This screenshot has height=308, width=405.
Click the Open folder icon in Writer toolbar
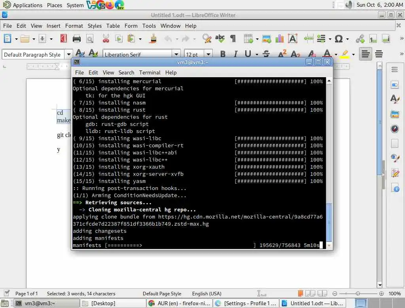click(x=25, y=39)
